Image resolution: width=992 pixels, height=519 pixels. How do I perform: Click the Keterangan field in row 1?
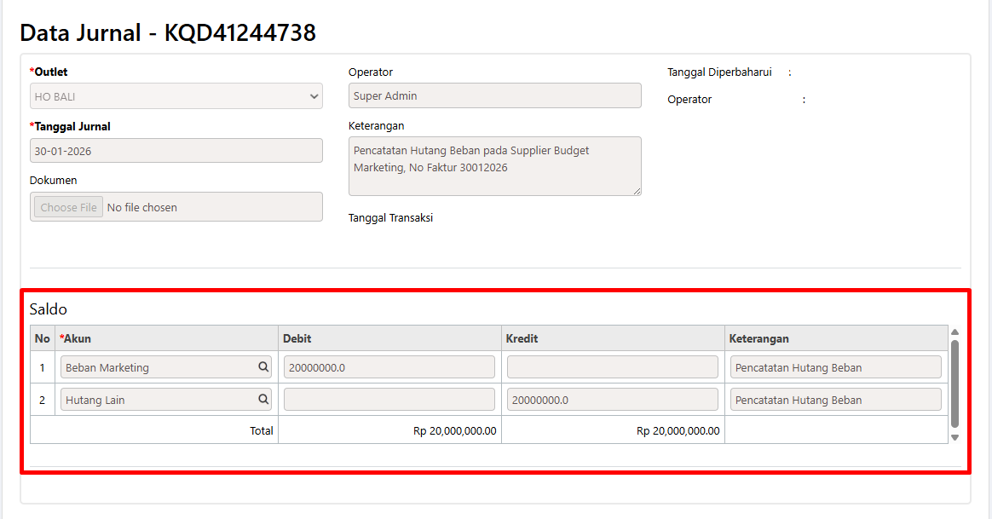(835, 367)
